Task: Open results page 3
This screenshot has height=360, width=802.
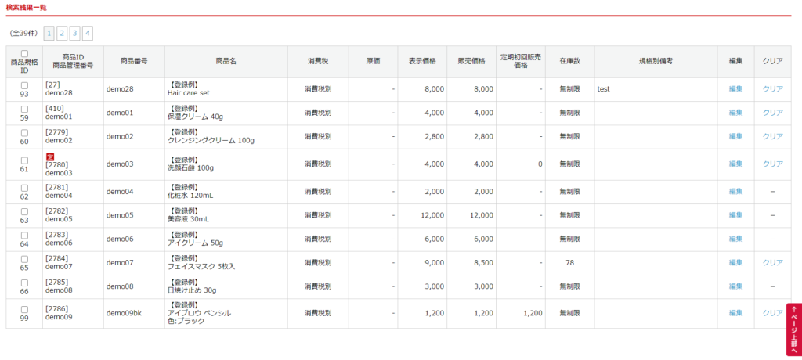Action: (74, 33)
